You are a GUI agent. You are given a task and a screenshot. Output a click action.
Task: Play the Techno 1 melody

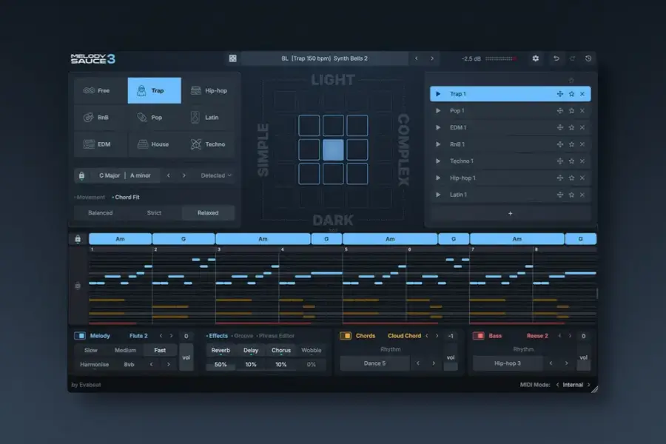(x=438, y=161)
